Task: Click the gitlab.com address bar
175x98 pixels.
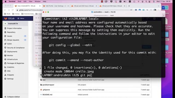Action: [31, 10]
